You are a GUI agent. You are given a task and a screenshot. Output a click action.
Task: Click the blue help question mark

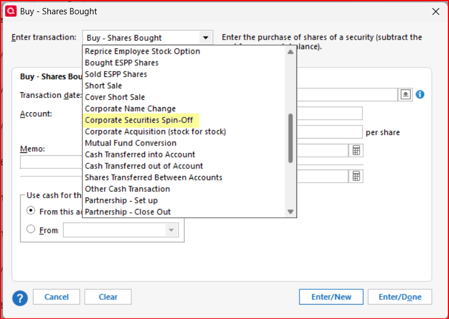20,297
